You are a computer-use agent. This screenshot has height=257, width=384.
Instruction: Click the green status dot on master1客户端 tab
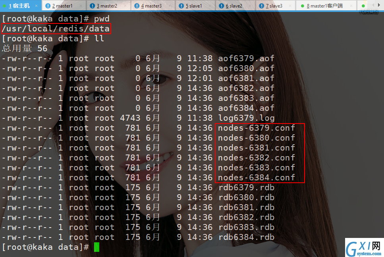(303, 6)
